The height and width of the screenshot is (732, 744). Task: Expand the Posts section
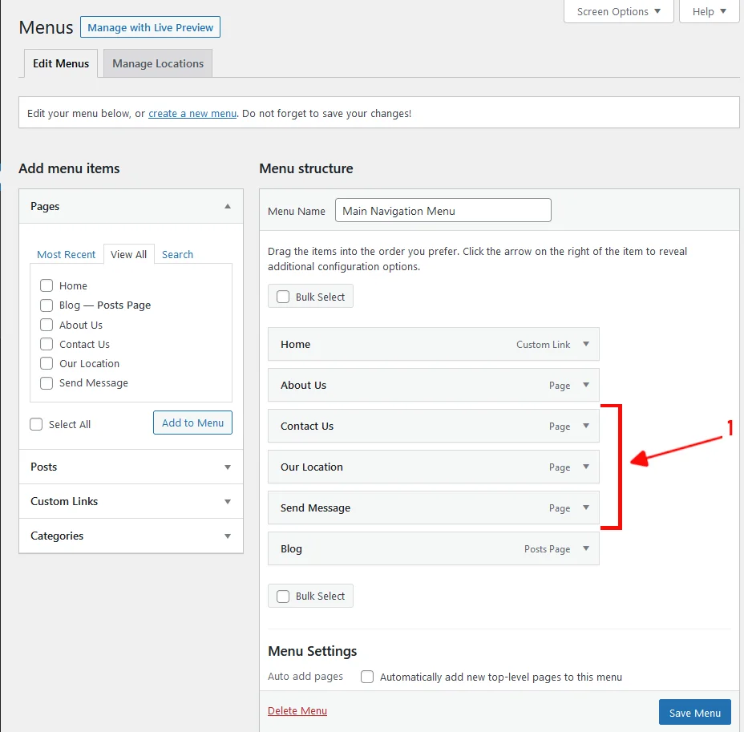tap(131, 467)
